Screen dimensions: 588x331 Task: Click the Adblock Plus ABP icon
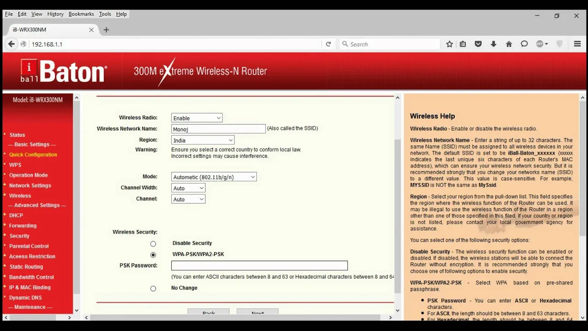coord(542,44)
